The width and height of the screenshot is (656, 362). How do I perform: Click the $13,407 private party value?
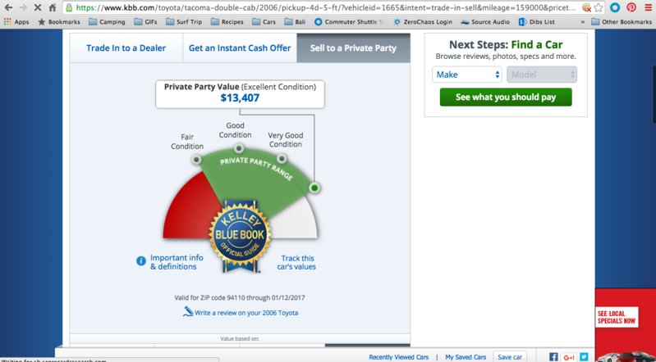pos(240,98)
